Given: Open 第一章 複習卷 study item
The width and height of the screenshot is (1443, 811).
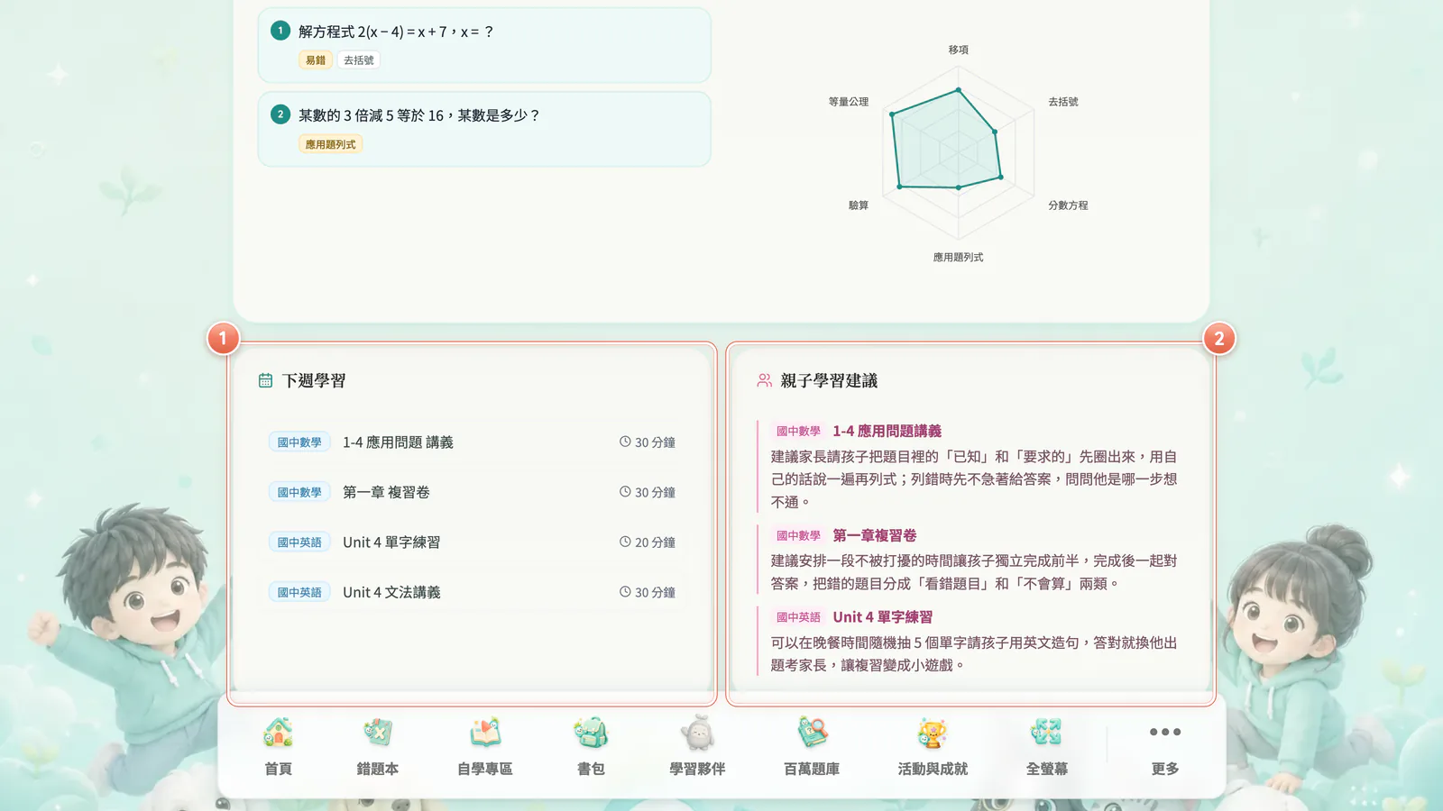Looking at the screenshot, I should 472,492.
